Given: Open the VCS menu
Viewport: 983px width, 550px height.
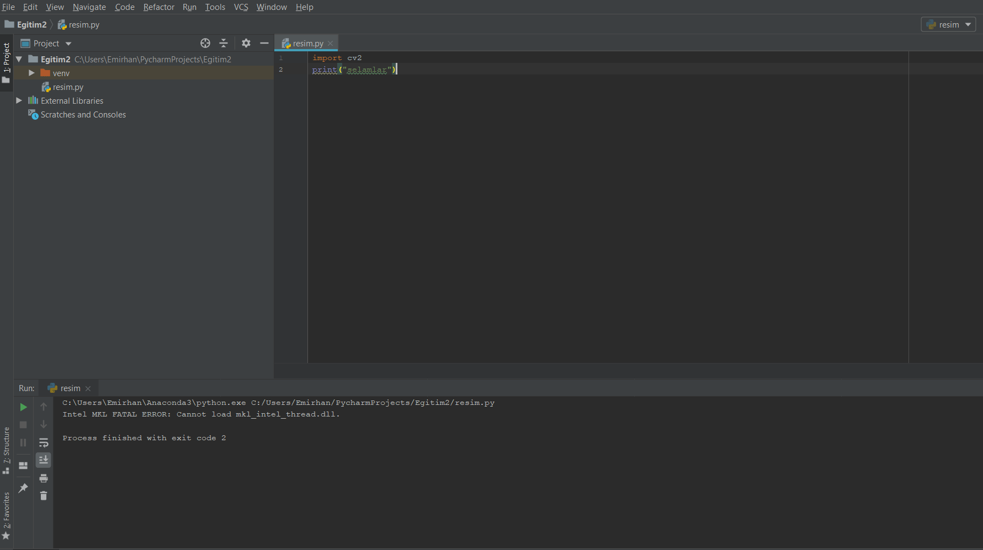Looking at the screenshot, I should pyautogui.click(x=241, y=7).
